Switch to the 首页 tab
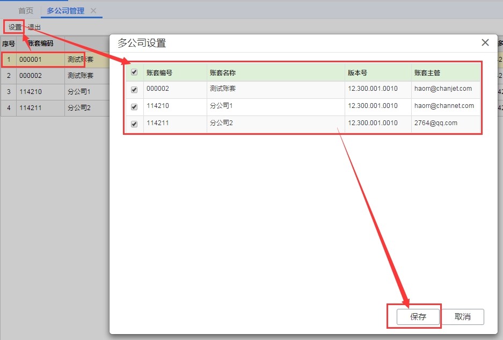503x340 pixels. (x=26, y=11)
